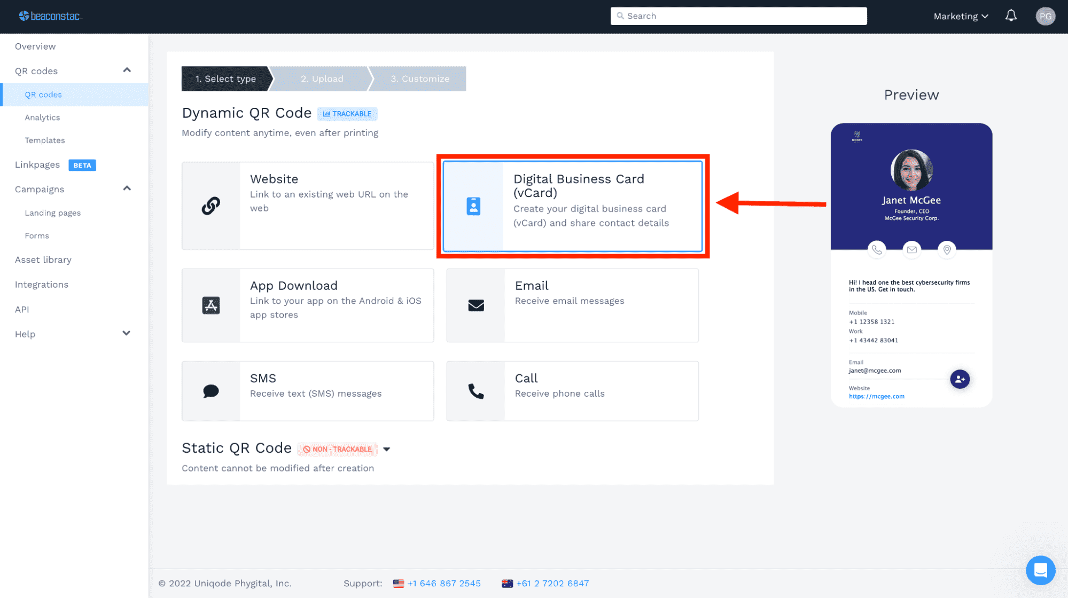Select the Templates menu item
The width and height of the screenshot is (1068, 598).
coord(45,140)
